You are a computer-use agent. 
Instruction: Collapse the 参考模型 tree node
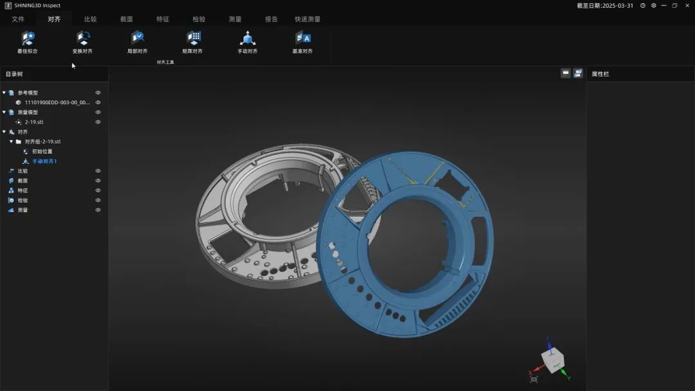click(x=4, y=93)
